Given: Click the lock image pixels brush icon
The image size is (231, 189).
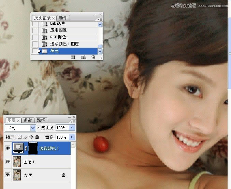Looking at the screenshot, I should 25,137.
